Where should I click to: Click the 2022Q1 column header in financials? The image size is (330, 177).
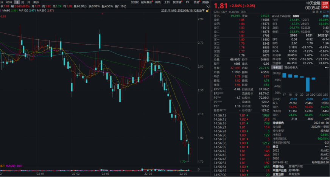tap(323, 36)
